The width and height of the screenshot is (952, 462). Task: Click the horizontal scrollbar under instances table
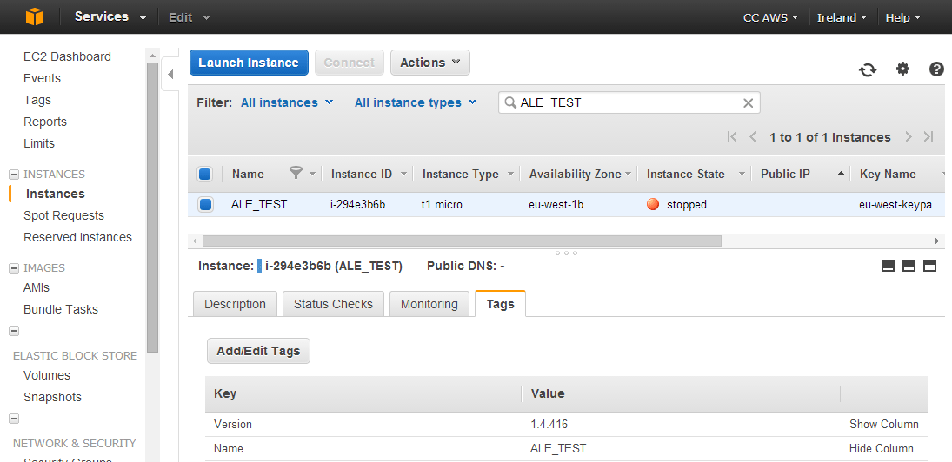pos(461,241)
